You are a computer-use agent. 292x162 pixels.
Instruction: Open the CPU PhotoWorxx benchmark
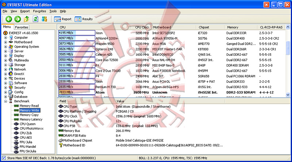pos(31,129)
